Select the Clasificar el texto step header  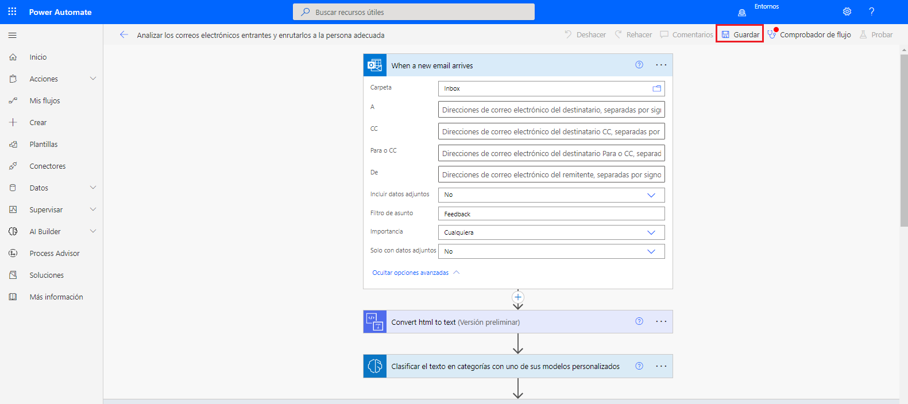518,366
